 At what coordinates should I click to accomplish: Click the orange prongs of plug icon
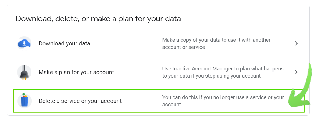click(24, 78)
